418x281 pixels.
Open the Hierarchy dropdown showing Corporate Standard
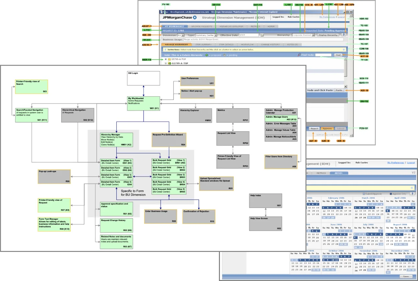click(314, 35)
